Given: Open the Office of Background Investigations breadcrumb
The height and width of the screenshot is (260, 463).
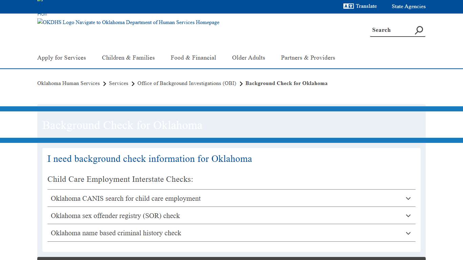Looking at the screenshot, I should tap(186, 83).
